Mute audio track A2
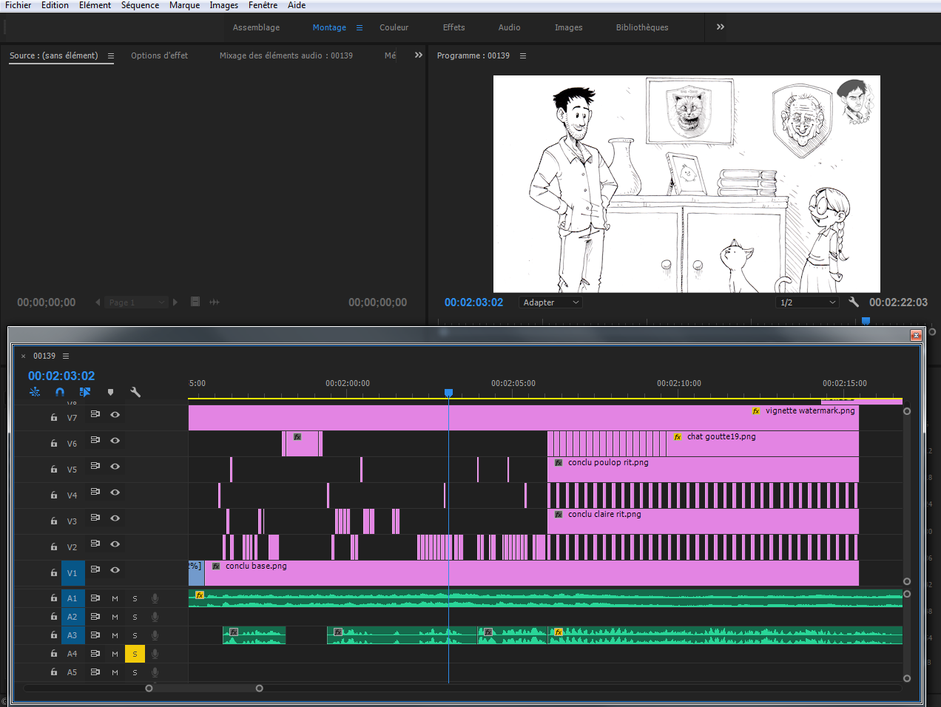Viewport: 941px width, 707px height. point(115,617)
